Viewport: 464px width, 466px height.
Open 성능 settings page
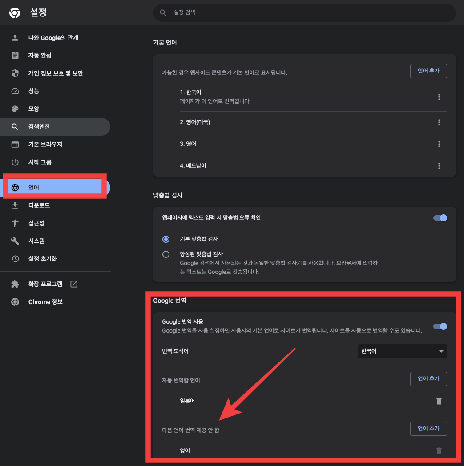pyautogui.click(x=55, y=91)
